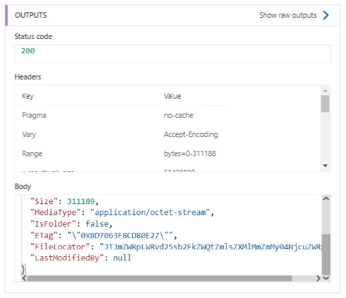This screenshot has height=298, width=346.
Task: Click the OUTPUTS section header
Action: point(31,15)
